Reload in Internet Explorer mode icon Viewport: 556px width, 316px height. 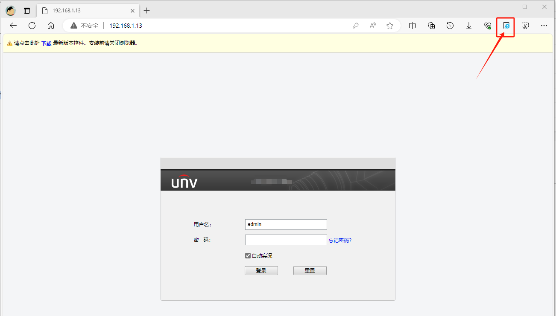coord(506,26)
